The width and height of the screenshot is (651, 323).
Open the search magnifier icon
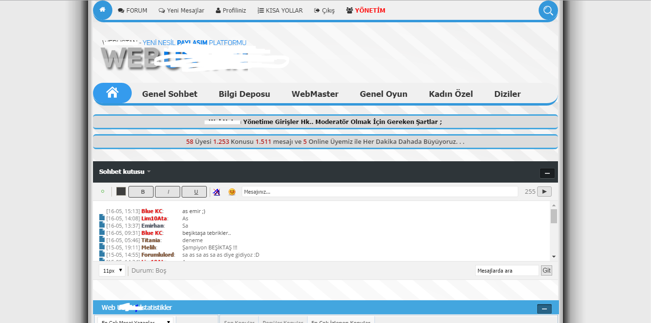tap(548, 10)
